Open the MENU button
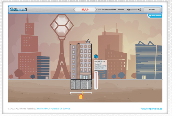Viewport: 172px width, 116px height. coord(152,10)
